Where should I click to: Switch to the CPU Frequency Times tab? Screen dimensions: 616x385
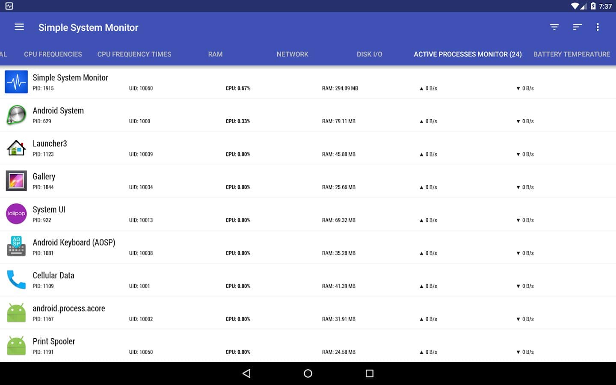pos(134,54)
